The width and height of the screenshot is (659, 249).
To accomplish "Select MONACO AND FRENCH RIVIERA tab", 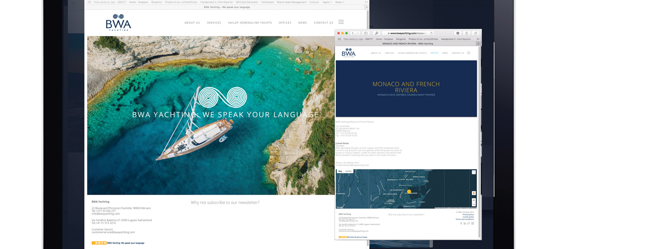I will (408, 44).
